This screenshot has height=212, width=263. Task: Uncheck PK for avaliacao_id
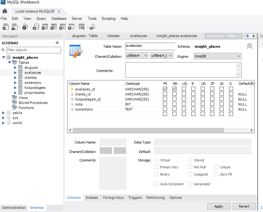165,89
